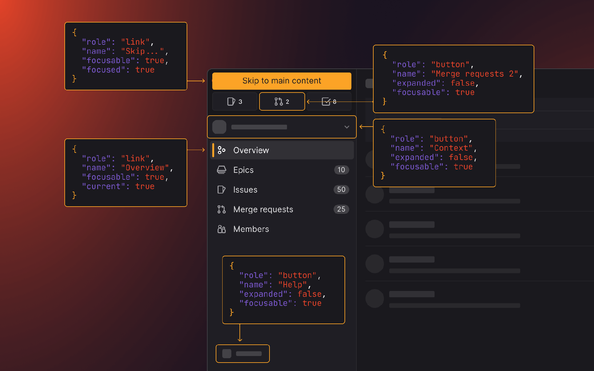Navigate to Merge requests label in sidebar
This screenshot has height=371, width=594.
click(263, 209)
